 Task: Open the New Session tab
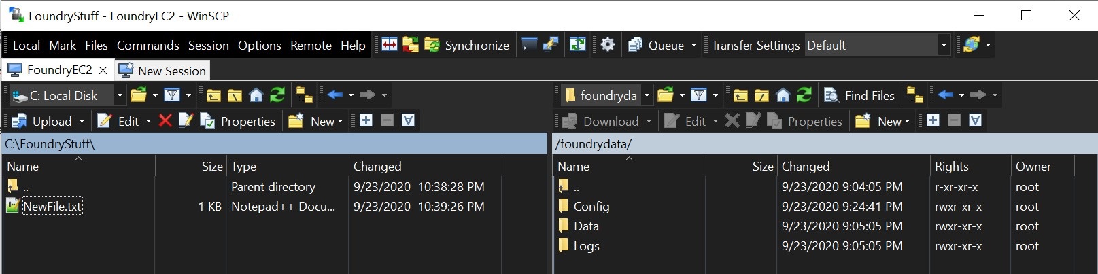[x=162, y=71]
